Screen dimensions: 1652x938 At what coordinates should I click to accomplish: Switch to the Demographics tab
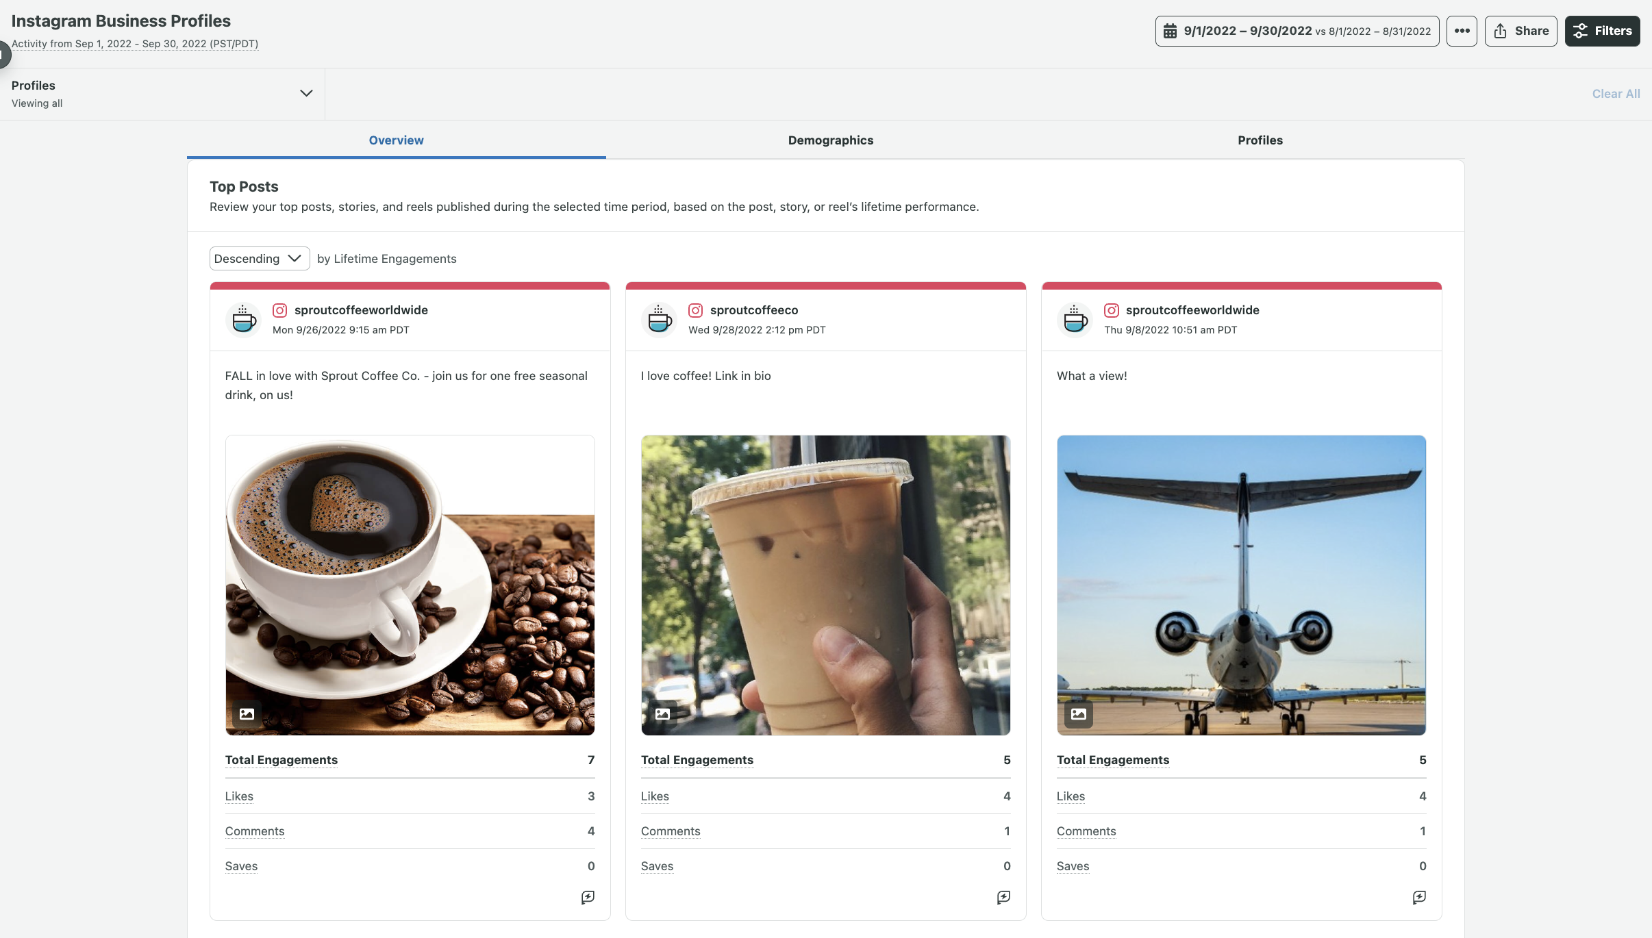pyautogui.click(x=830, y=140)
